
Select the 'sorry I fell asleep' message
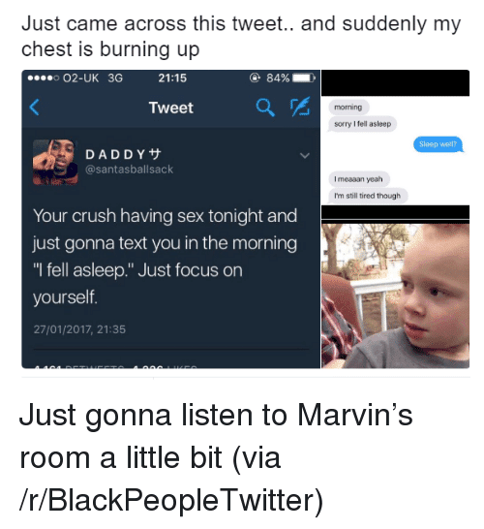pos(363,124)
